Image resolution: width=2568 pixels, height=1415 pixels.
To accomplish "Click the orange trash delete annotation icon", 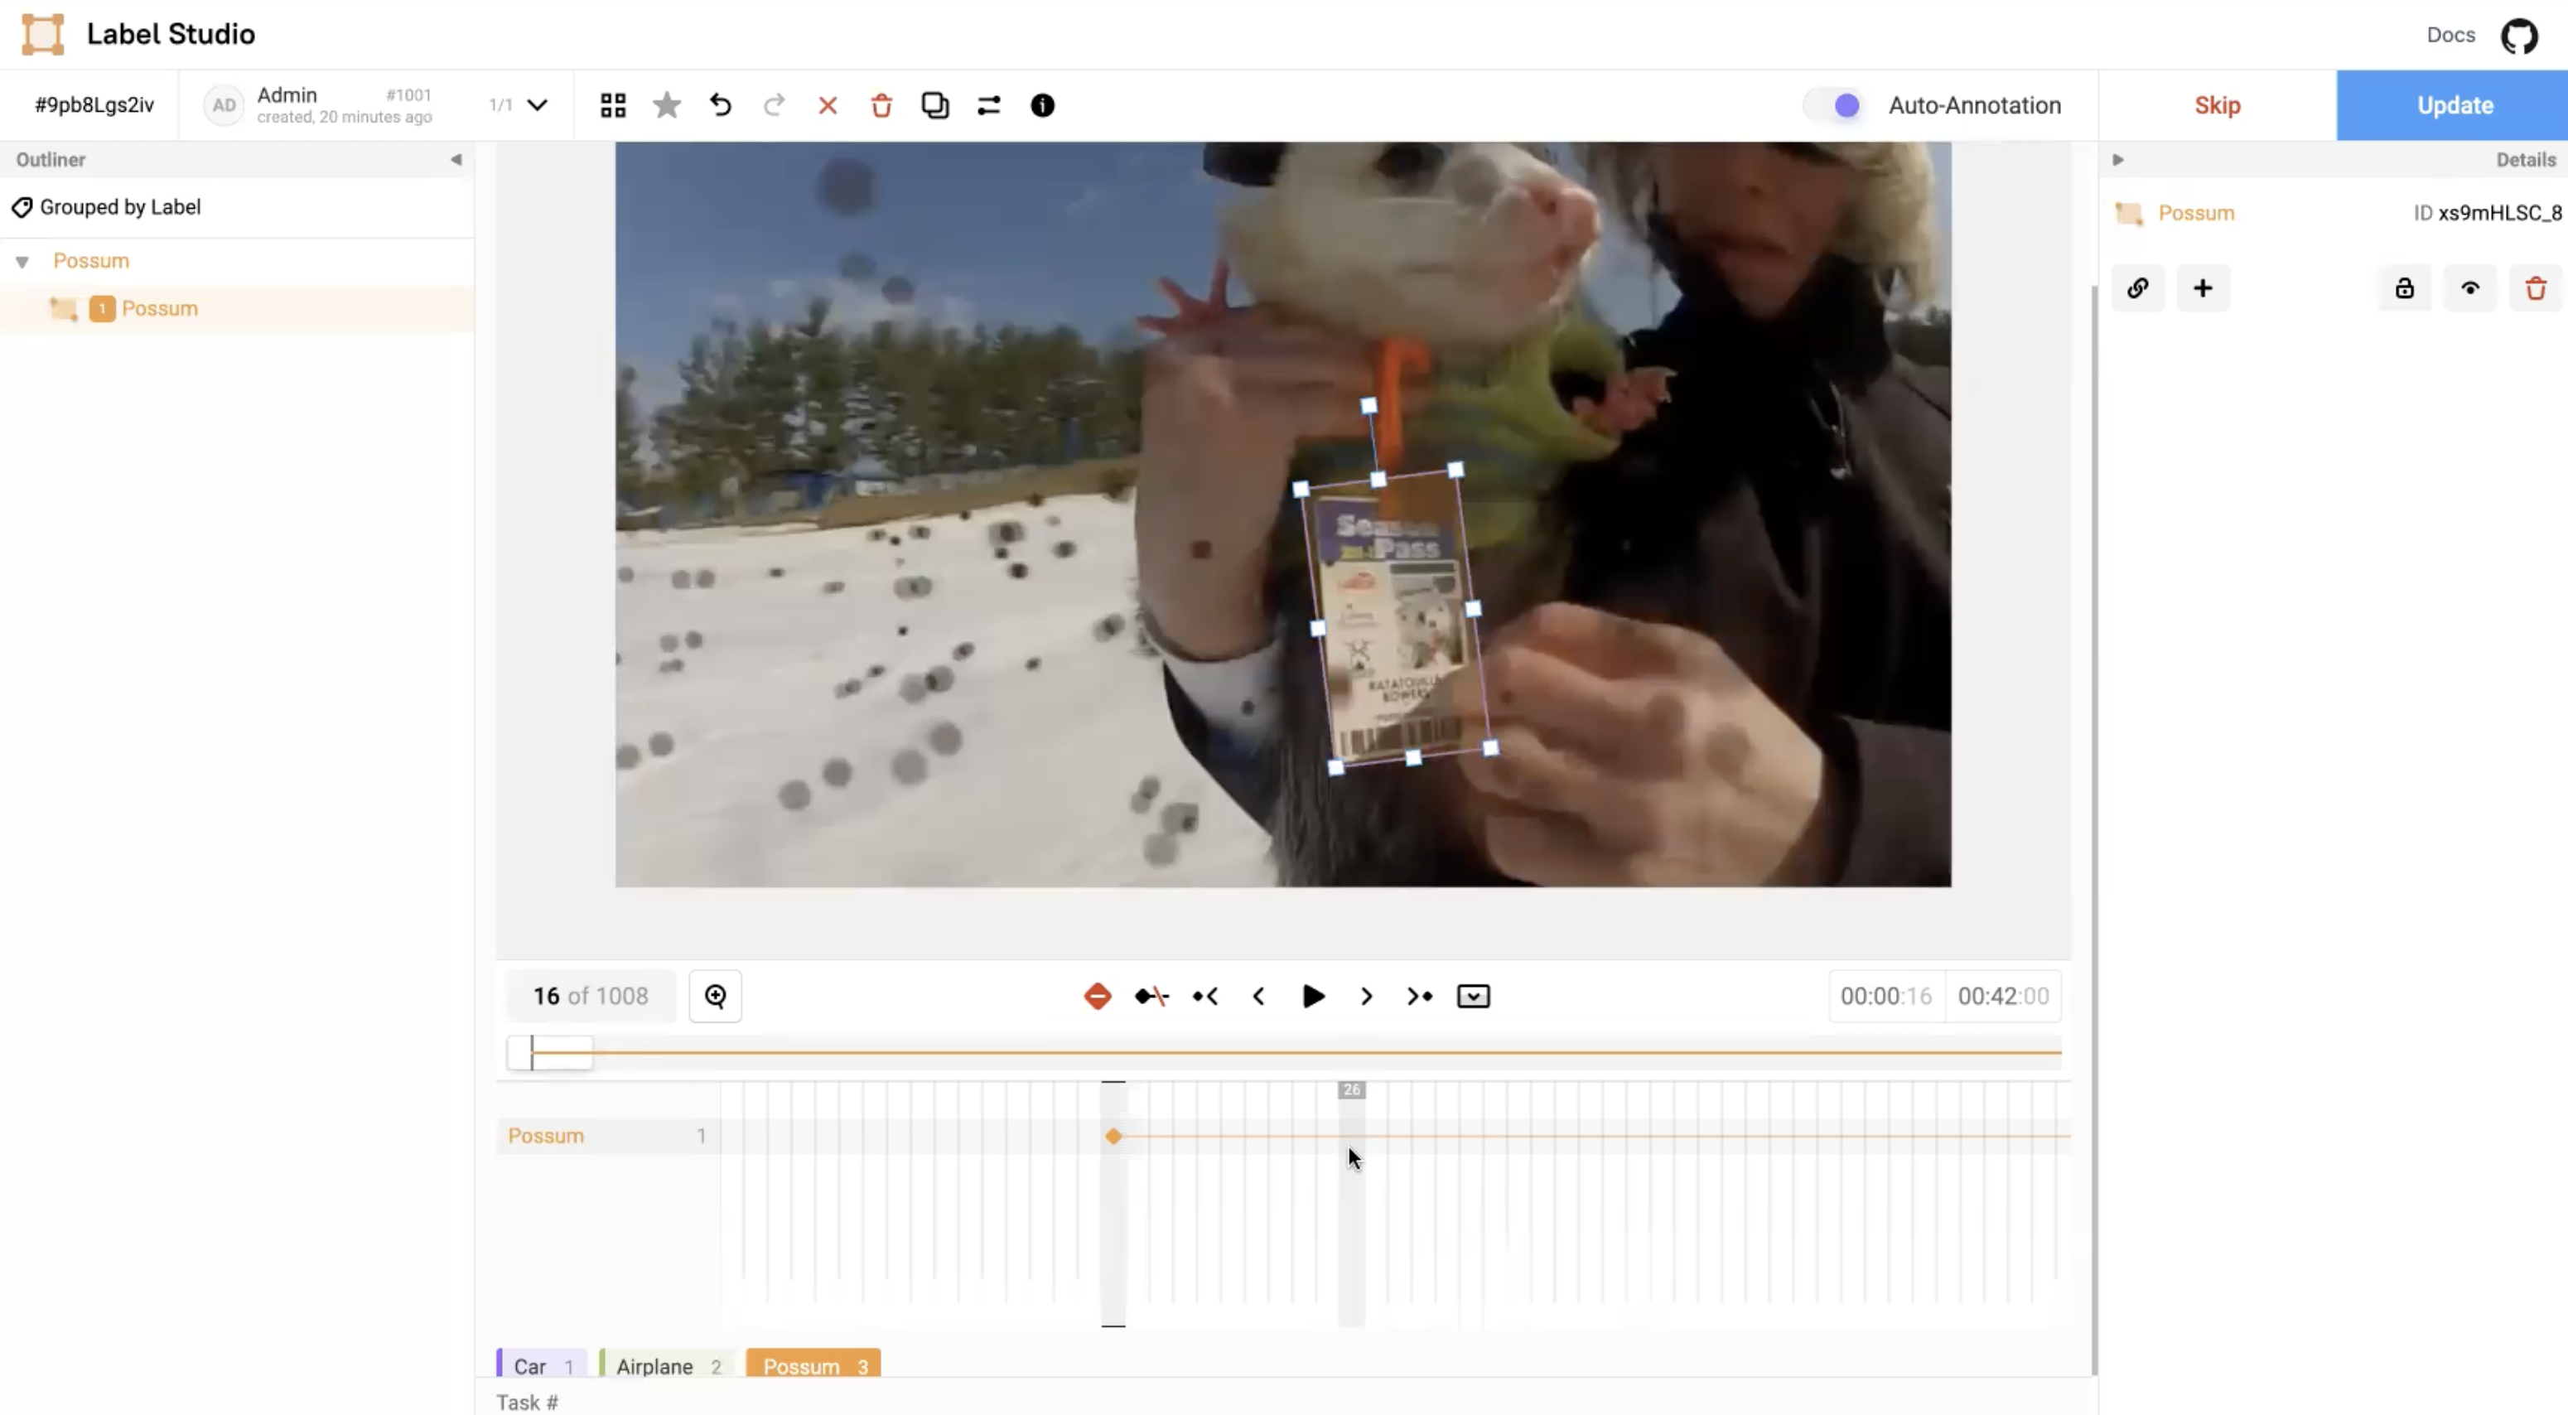I will click(x=881, y=104).
